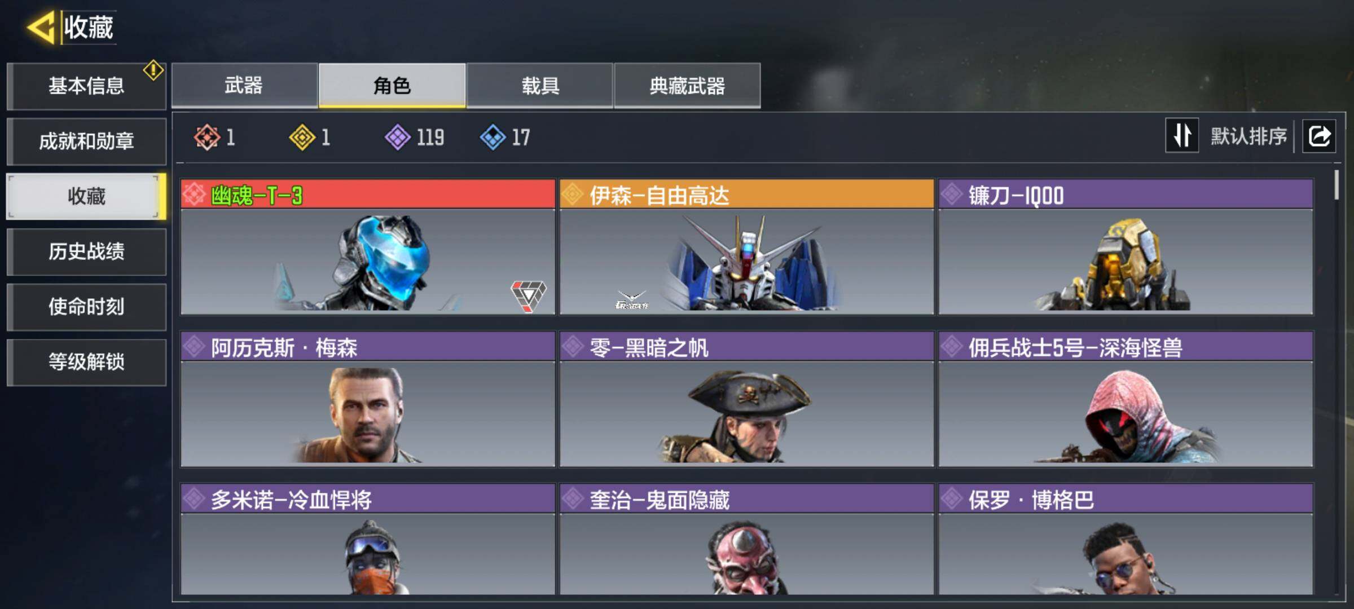
Task: Click the sort order arrows icon
Action: (x=1182, y=136)
